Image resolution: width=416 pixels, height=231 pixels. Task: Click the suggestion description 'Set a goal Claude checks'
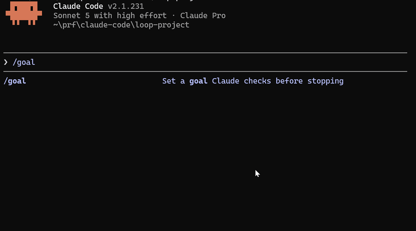point(217,81)
